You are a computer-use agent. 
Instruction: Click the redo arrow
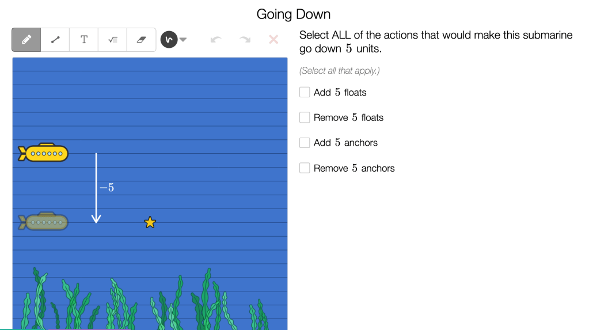pyautogui.click(x=245, y=40)
